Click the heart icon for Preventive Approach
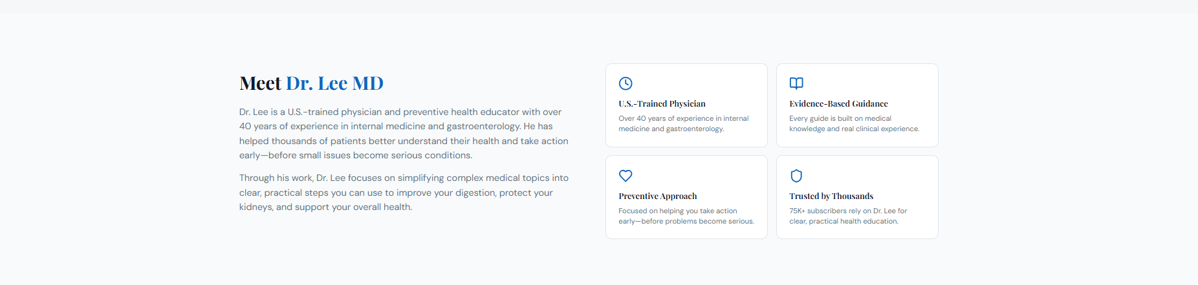Image resolution: width=1198 pixels, height=285 pixels. click(626, 176)
